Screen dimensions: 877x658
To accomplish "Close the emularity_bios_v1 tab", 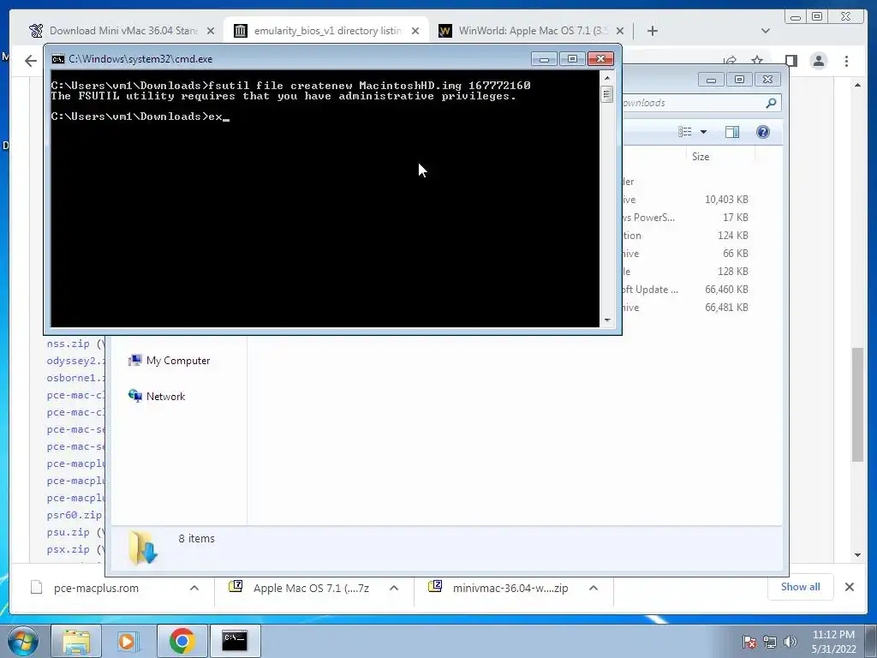I will (415, 32).
